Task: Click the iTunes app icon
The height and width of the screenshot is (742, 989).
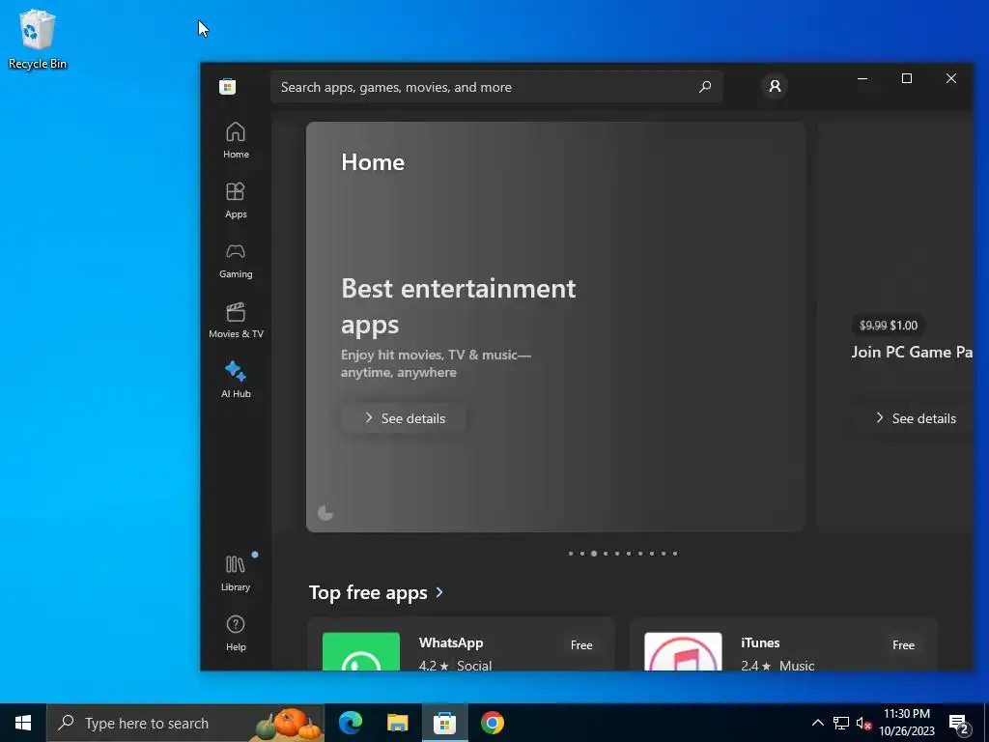Action: click(683, 651)
